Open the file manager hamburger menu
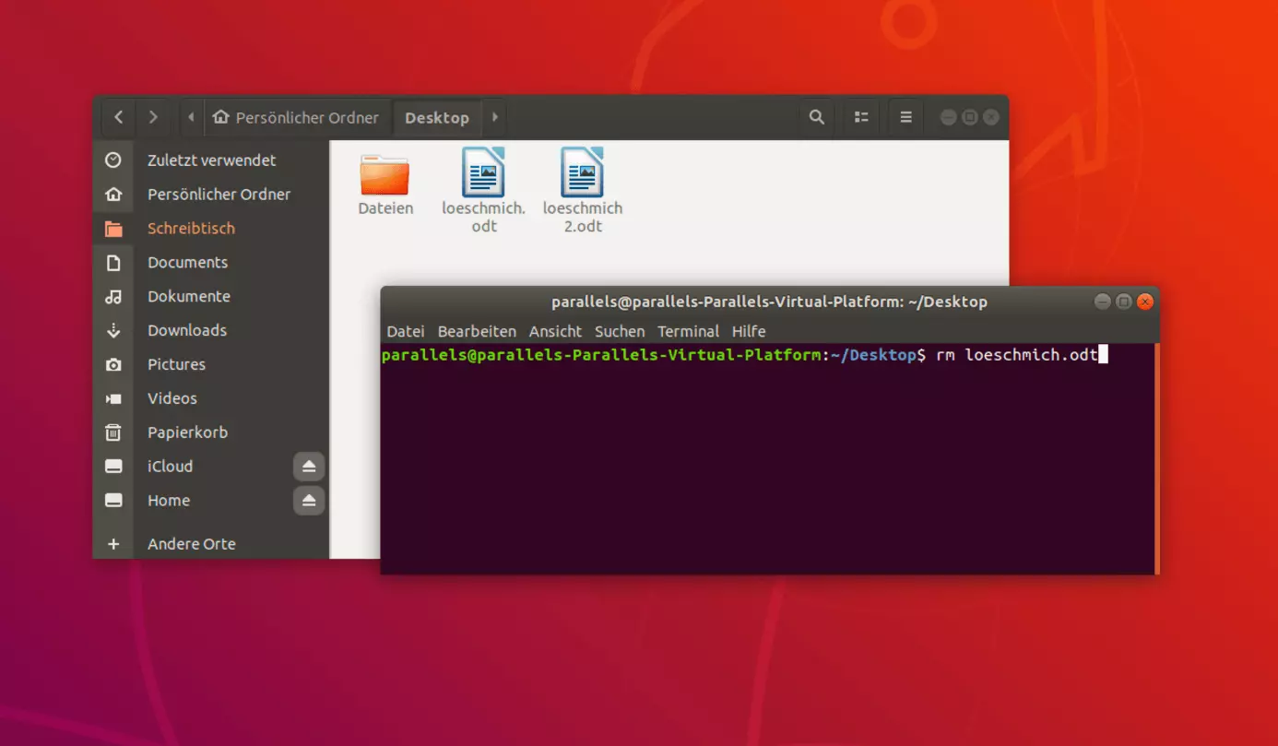The height and width of the screenshot is (746, 1278). (x=905, y=117)
